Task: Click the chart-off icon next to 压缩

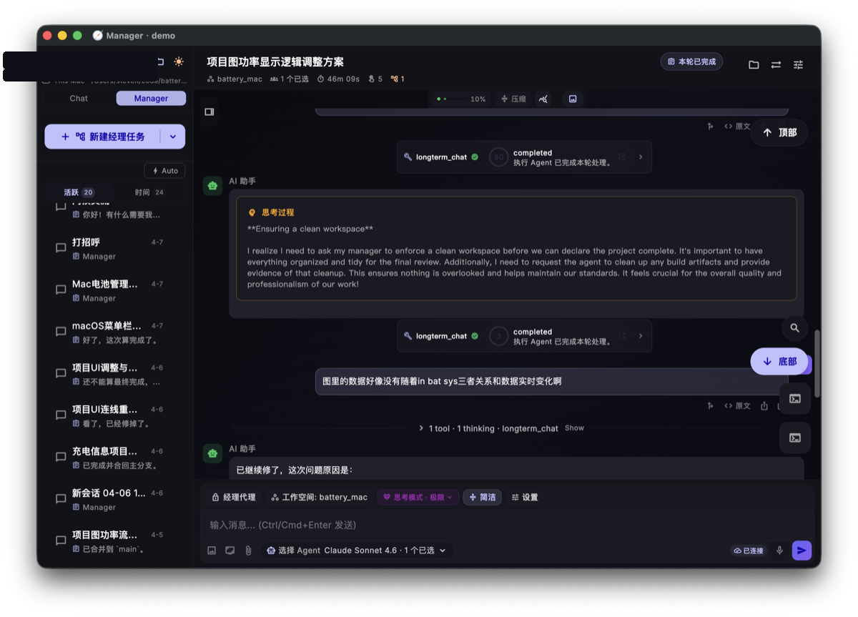Action: point(543,99)
